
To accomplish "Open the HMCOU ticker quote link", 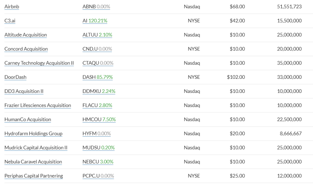I will tap(99, 119).
